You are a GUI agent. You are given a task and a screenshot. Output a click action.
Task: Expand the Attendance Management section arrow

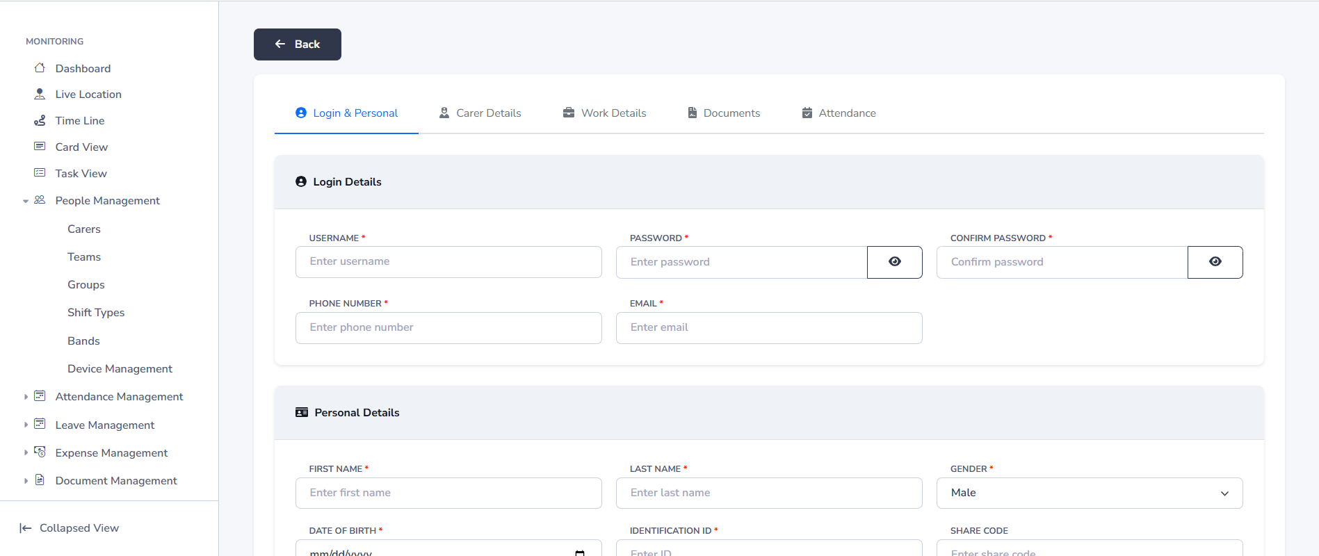pos(26,397)
